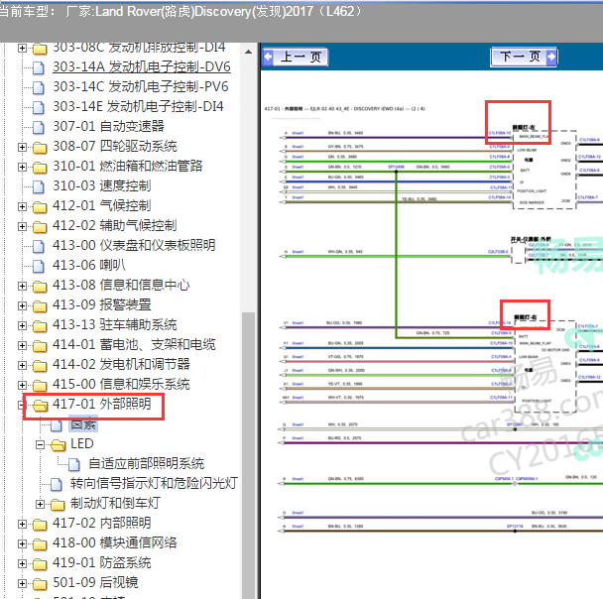Click document icon for 自适应前部照明系统

pos(74,464)
